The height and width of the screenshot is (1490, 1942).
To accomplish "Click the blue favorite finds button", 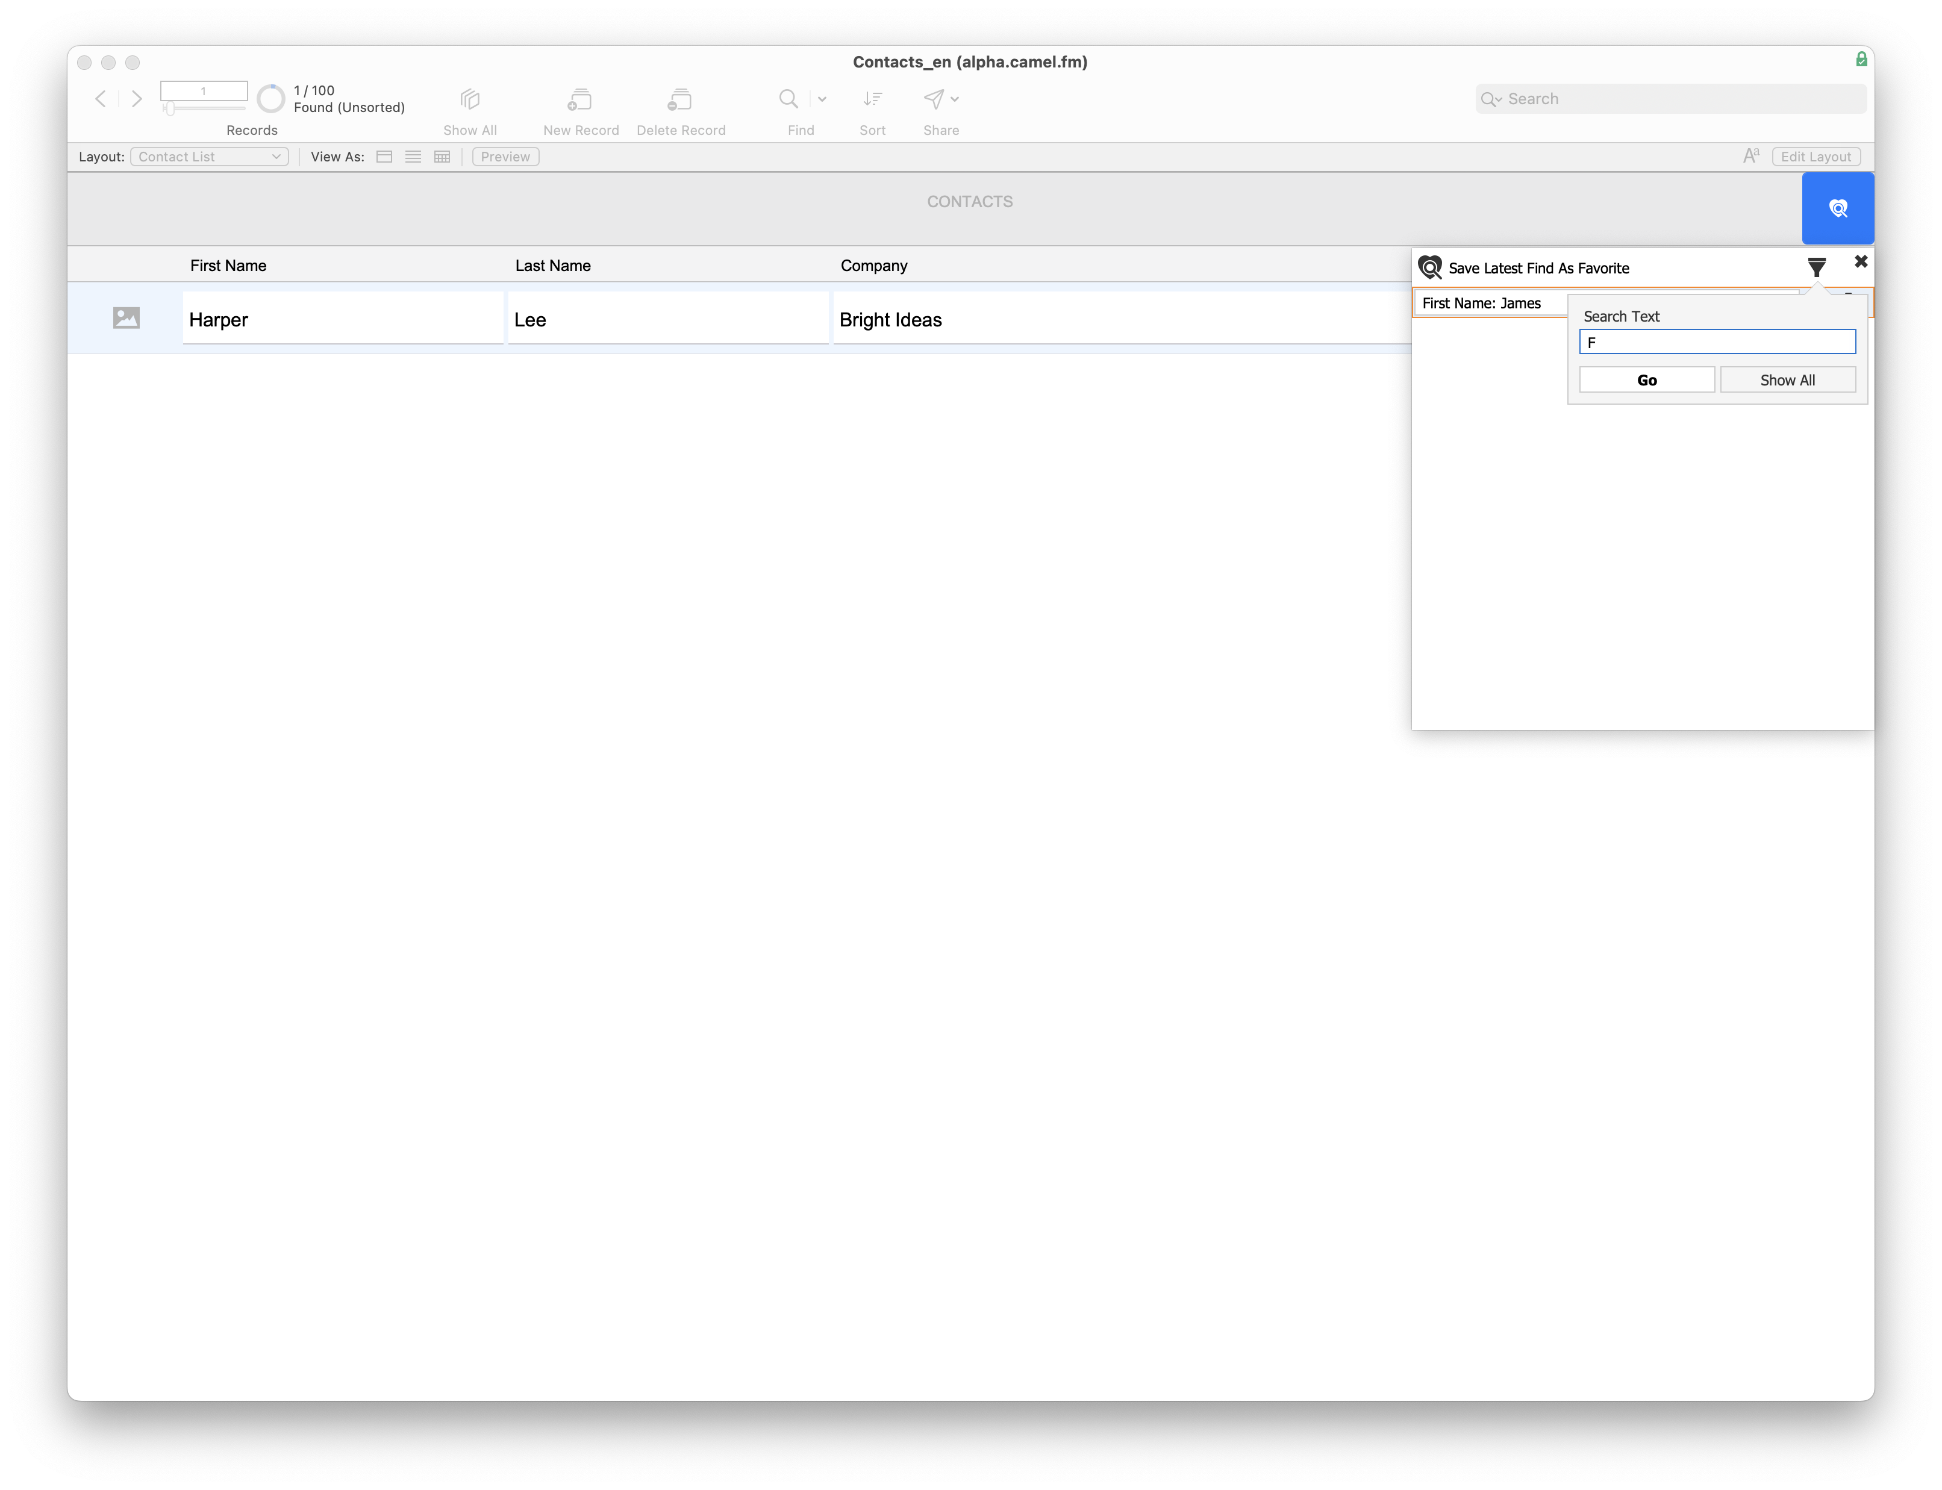I will click(x=1837, y=208).
